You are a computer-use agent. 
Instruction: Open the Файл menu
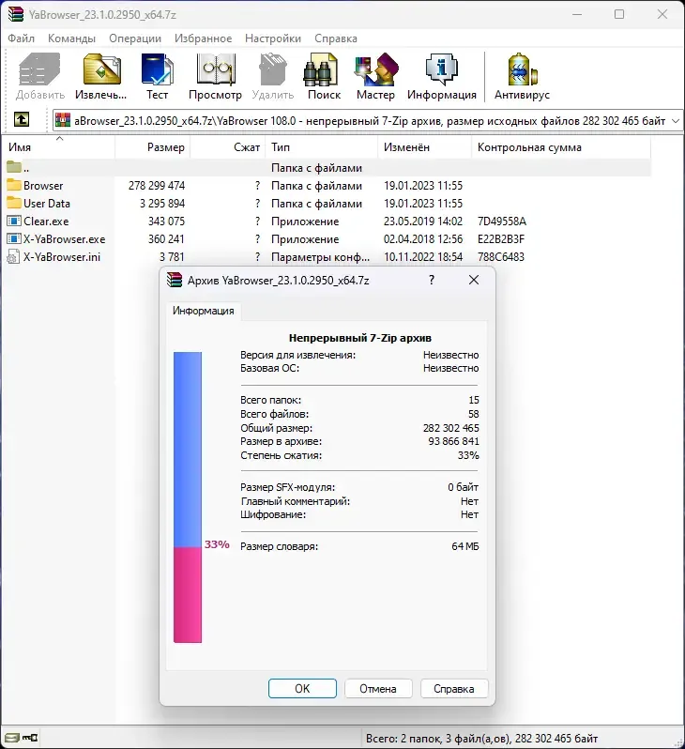pyautogui.click(x=21, y=38)
